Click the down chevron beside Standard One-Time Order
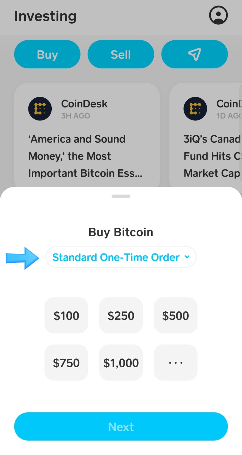Screen dimensions: 242x455 [x=187, y=257]
